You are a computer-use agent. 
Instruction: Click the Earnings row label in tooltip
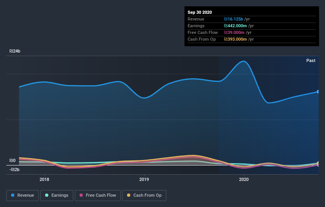[196, 26]
